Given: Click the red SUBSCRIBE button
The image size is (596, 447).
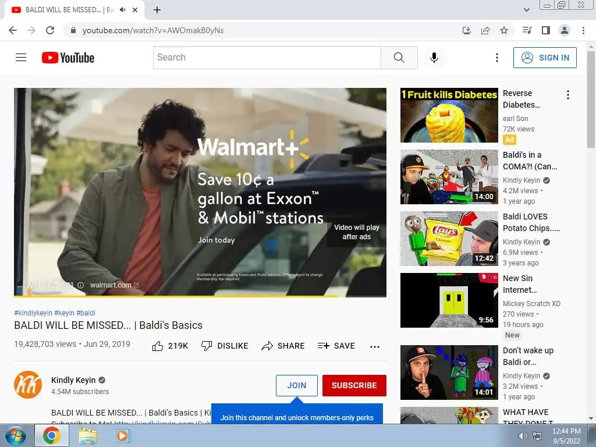Looking at the screenshot, I should (354, 385).
